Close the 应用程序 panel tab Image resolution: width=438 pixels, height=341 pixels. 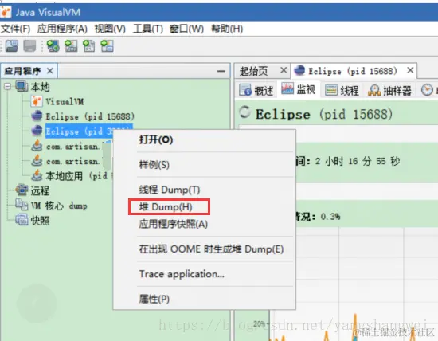[50, 71]
